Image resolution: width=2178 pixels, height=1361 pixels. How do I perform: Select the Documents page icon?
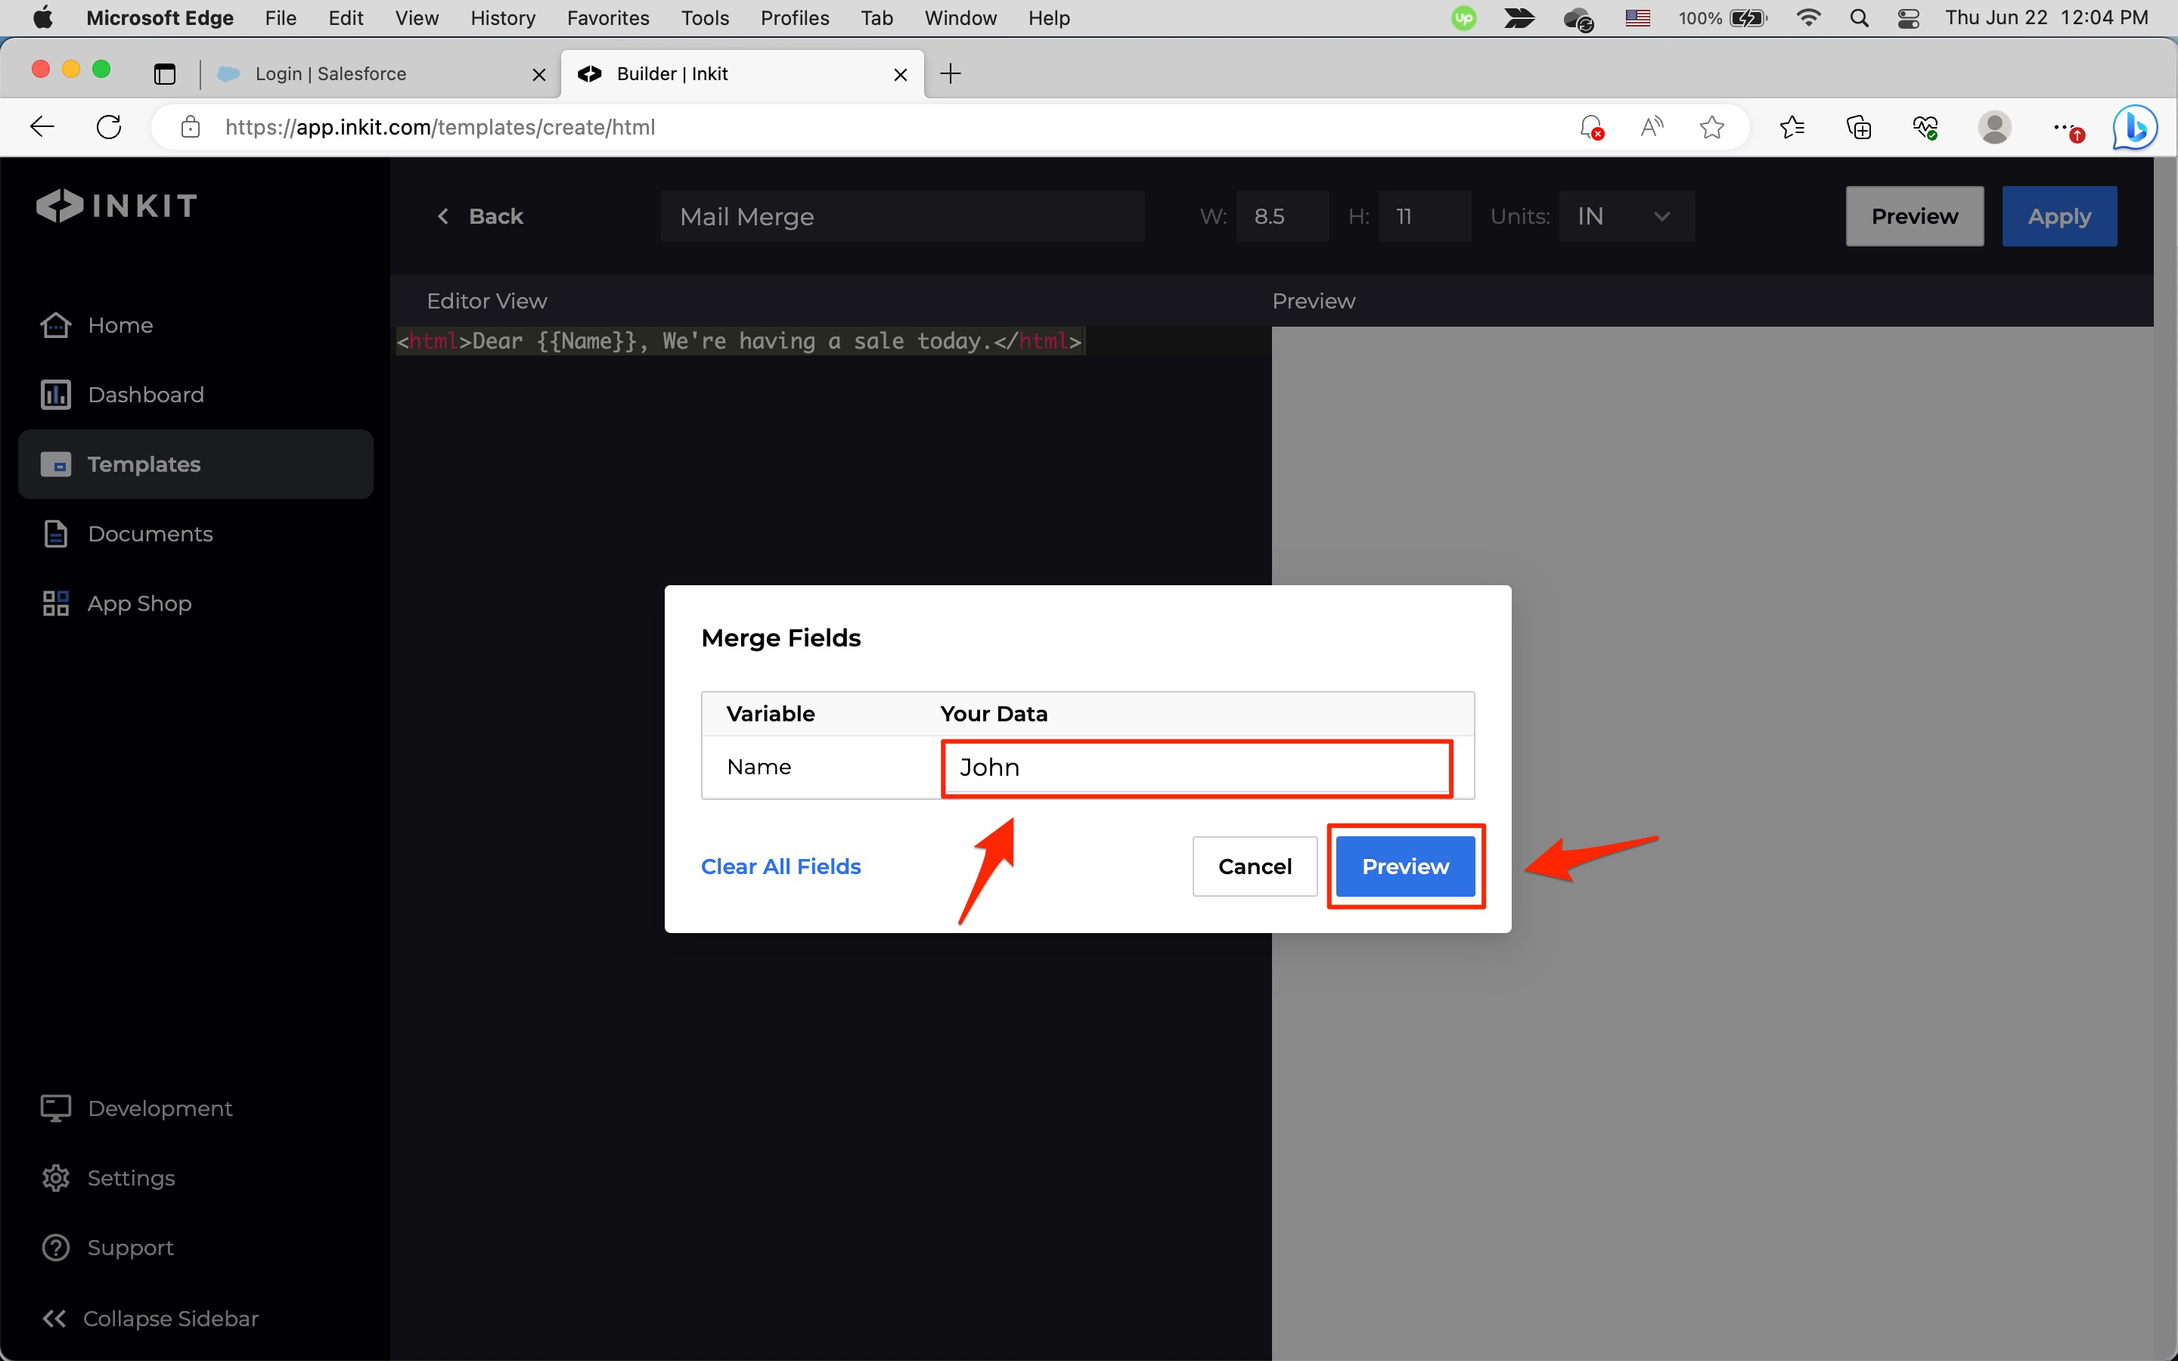[x=56, y=534]
